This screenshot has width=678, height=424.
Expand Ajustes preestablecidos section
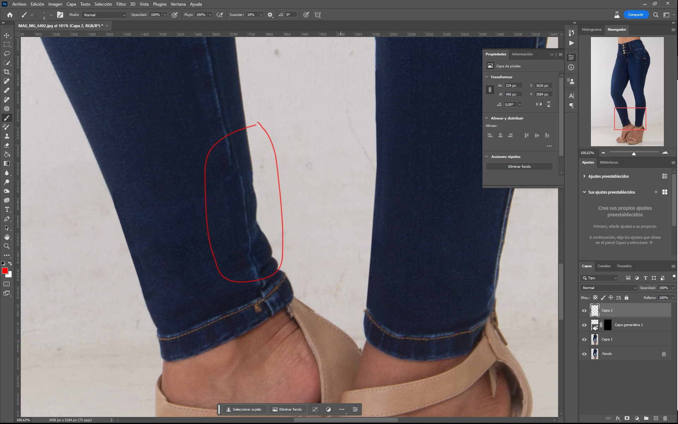(584, 176)
